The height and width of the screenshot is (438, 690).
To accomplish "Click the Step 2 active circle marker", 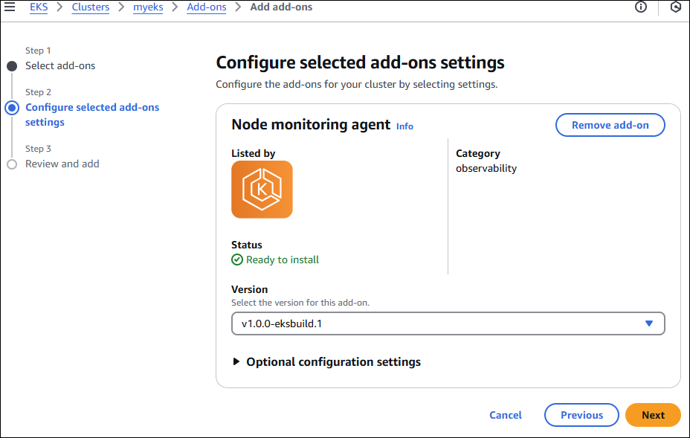I will [12, 108].
